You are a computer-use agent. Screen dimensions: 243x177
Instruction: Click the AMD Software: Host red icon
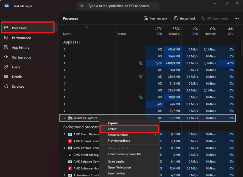(70, 168)
